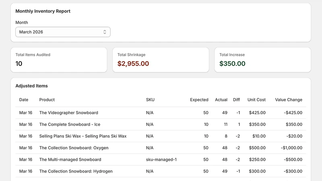
Task: Click Actual value 8 in Ski Wax row
Action: coord(226,136)
